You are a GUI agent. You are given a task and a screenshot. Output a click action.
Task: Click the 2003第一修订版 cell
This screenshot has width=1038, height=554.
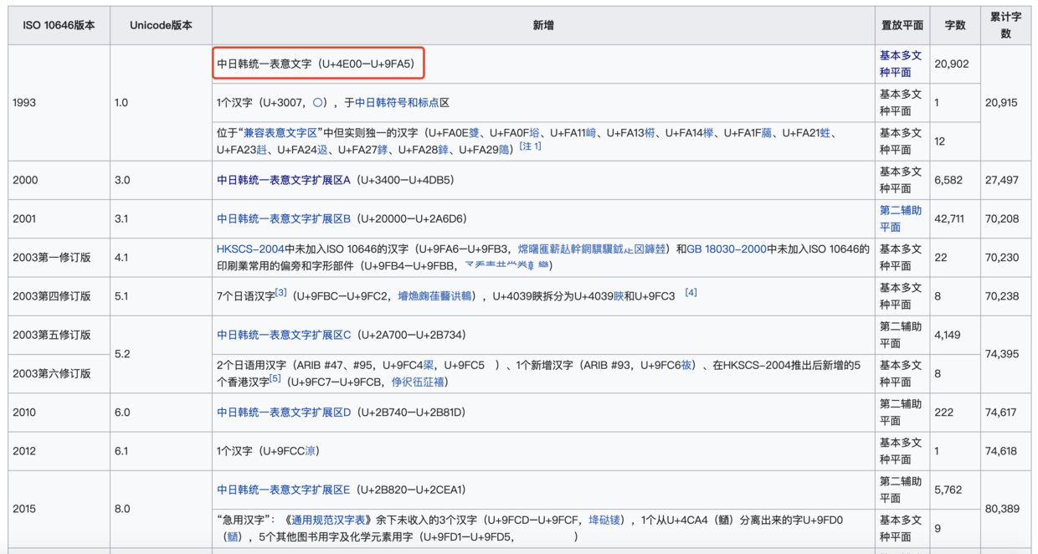[59, 258]
